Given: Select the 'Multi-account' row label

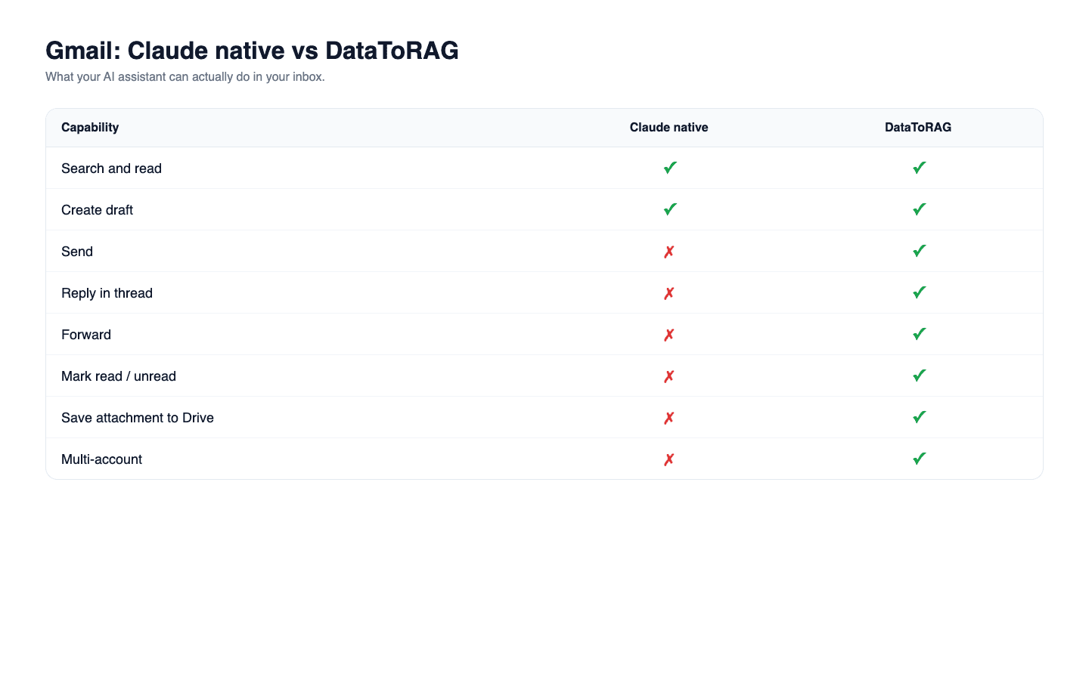Looking at the screenshot, I should [x=101, y=459].
